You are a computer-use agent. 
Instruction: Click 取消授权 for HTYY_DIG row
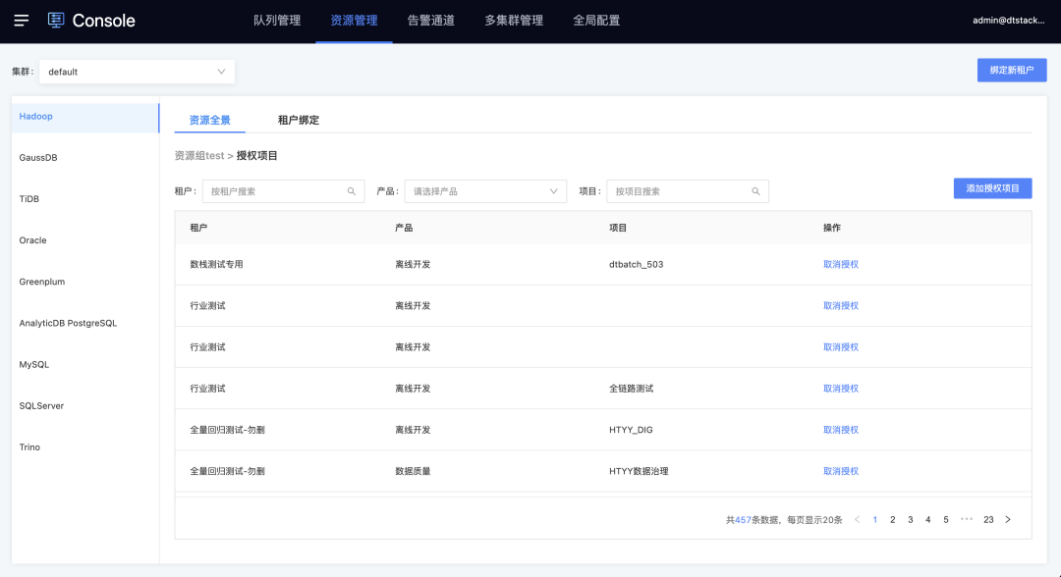pos(840,430)
